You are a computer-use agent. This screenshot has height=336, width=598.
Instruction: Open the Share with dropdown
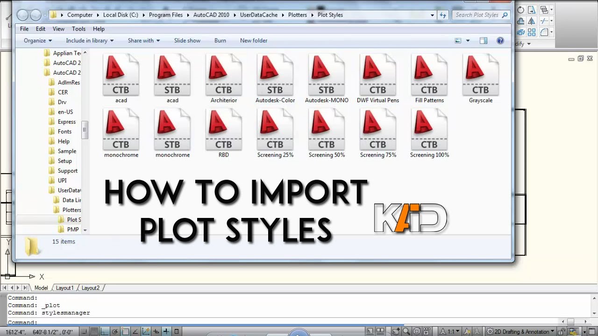click(x=144, y=41)
